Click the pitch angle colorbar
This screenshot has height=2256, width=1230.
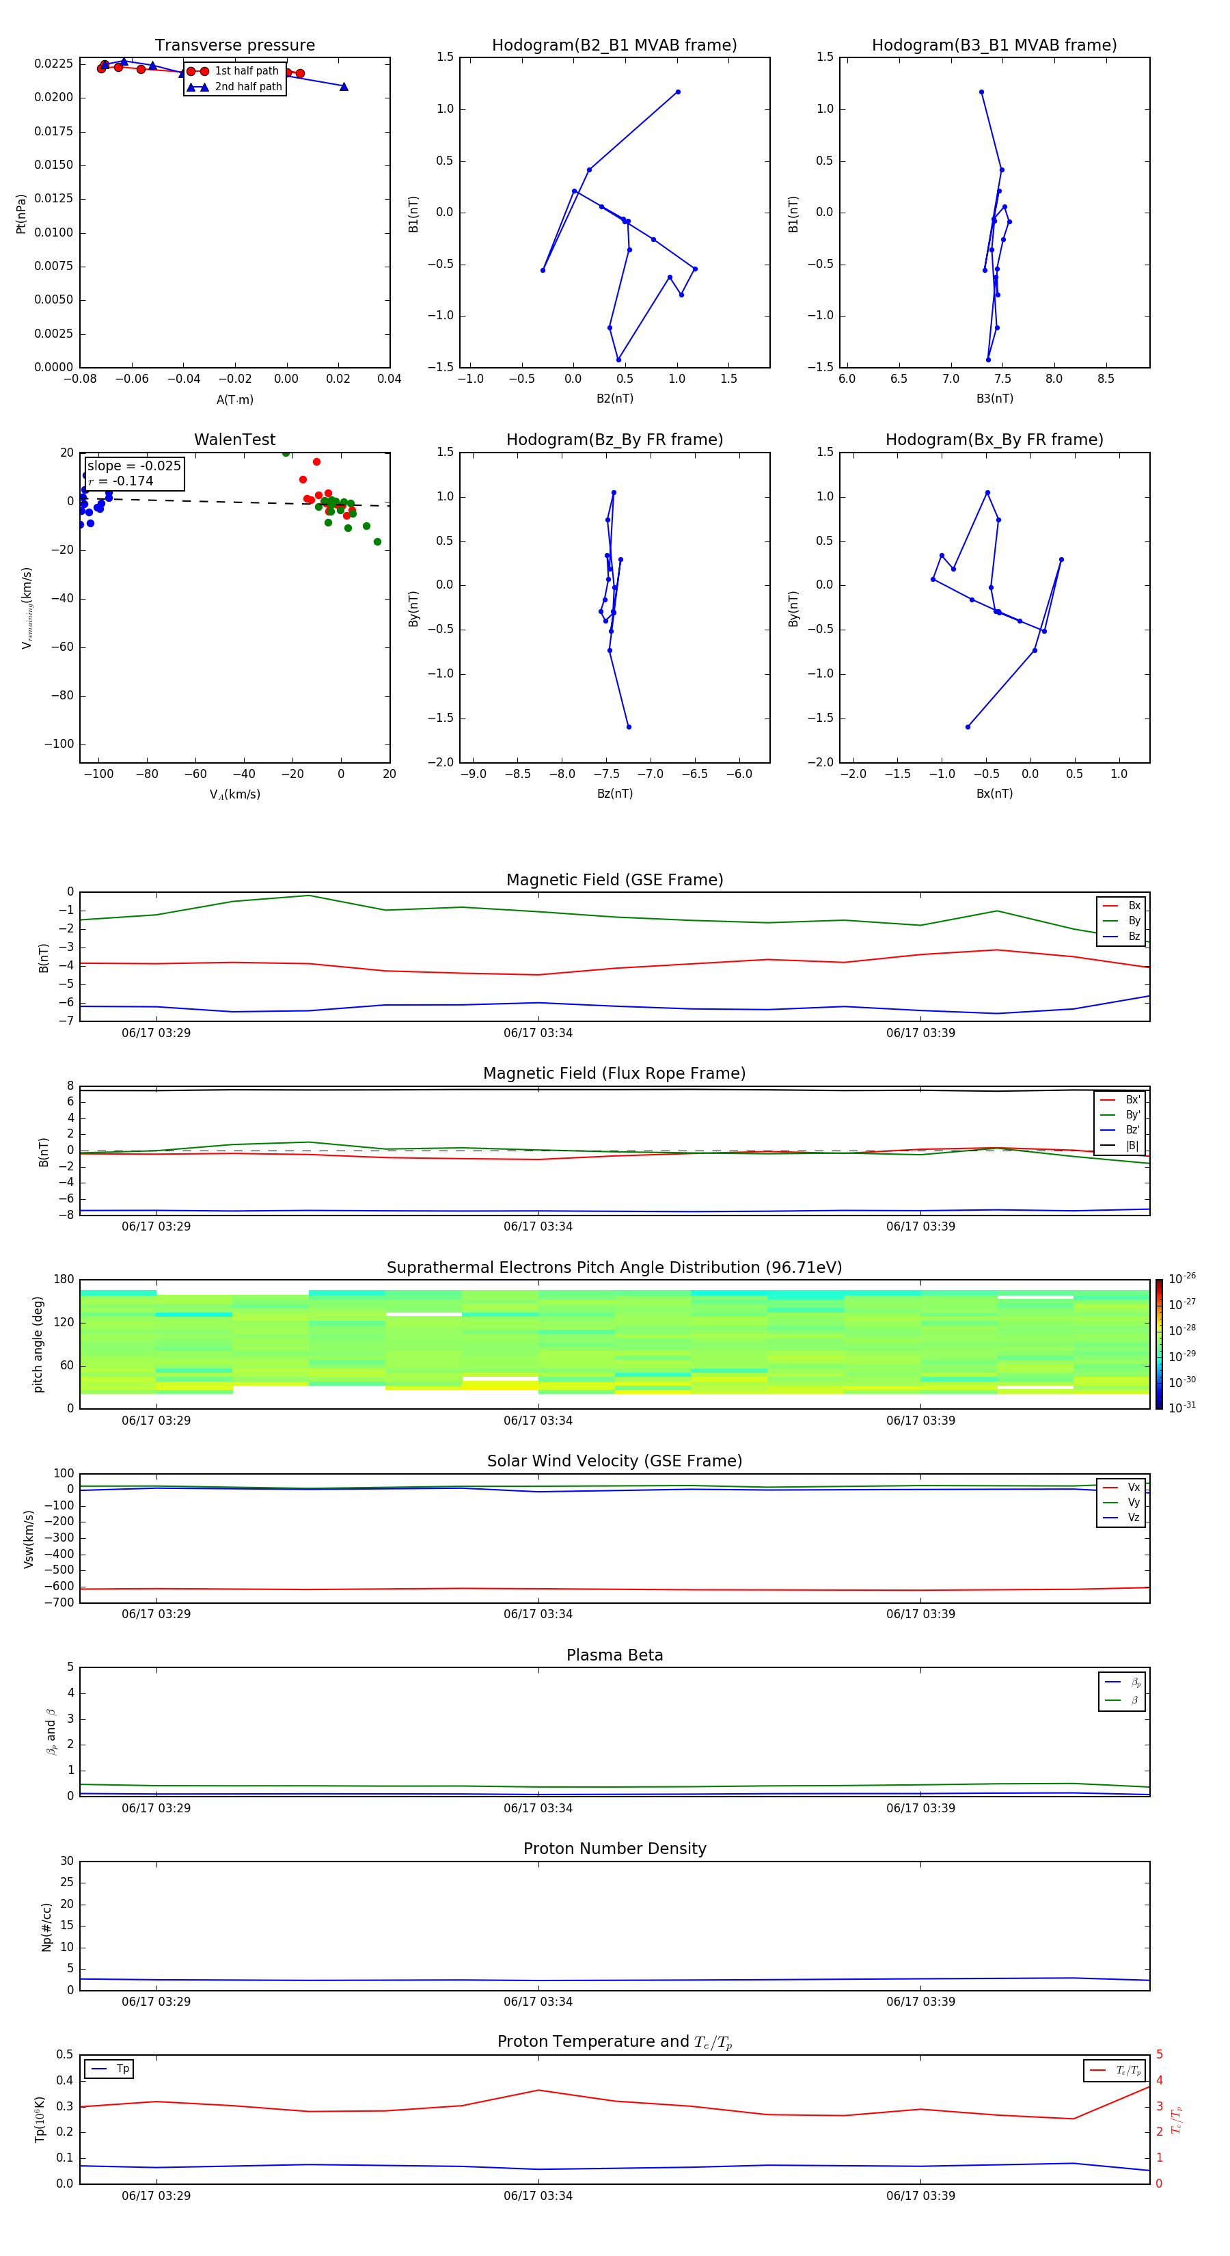[x=1159, y=1344]
